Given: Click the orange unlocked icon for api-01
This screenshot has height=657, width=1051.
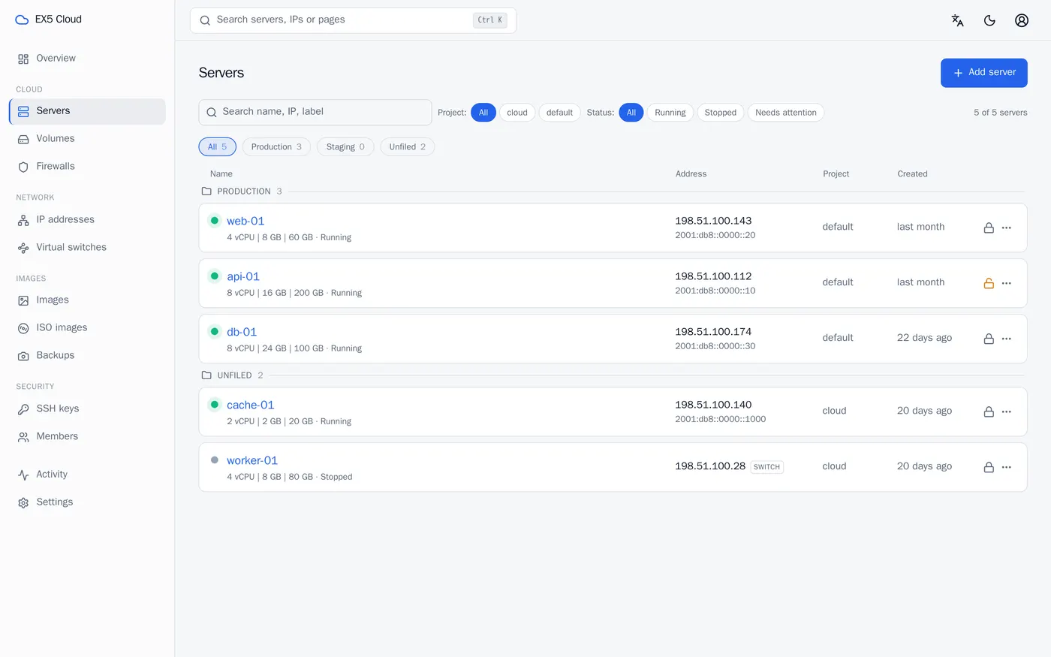Looking at the screenshot, I should click(989, 283).
